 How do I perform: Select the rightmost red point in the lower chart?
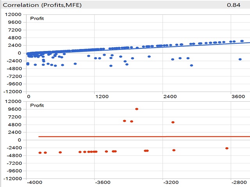point(227,148)
